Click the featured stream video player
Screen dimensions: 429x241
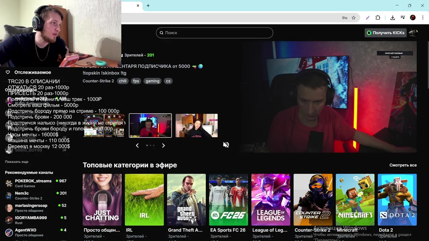click(x=328, y=96)
